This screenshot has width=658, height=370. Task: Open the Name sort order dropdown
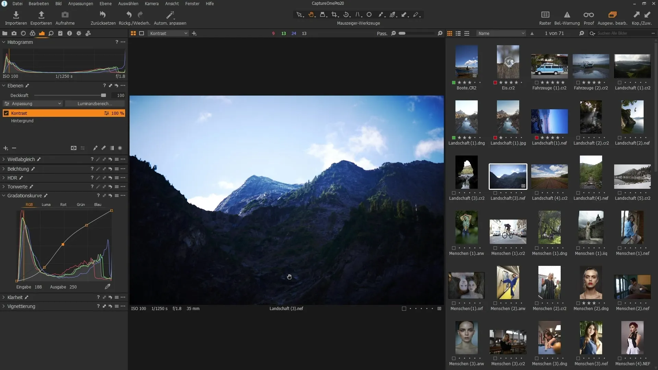(501, 33)
